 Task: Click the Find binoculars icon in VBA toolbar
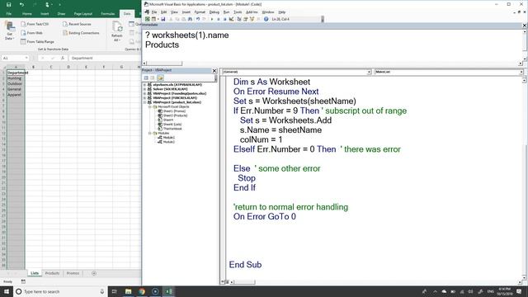191,19
